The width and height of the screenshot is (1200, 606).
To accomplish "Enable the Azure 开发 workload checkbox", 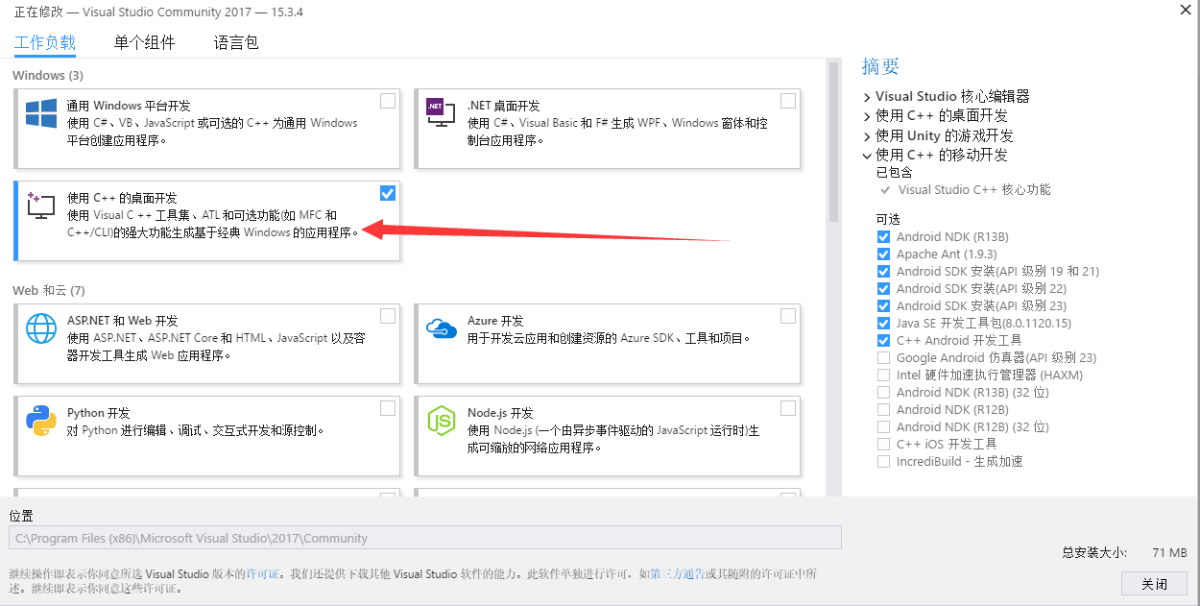I will click(x=788, y=316).
